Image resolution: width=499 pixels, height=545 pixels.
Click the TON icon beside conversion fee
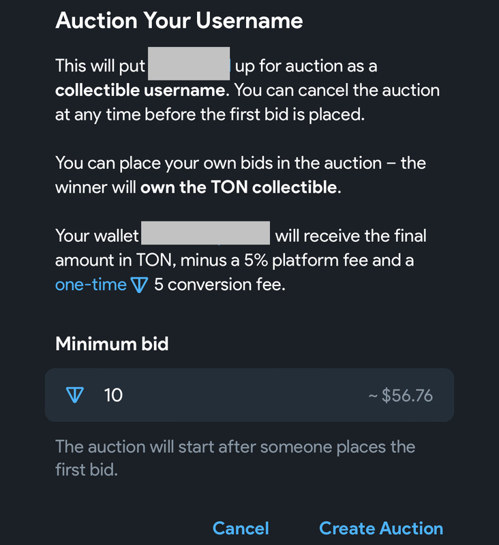pos(139,285)
